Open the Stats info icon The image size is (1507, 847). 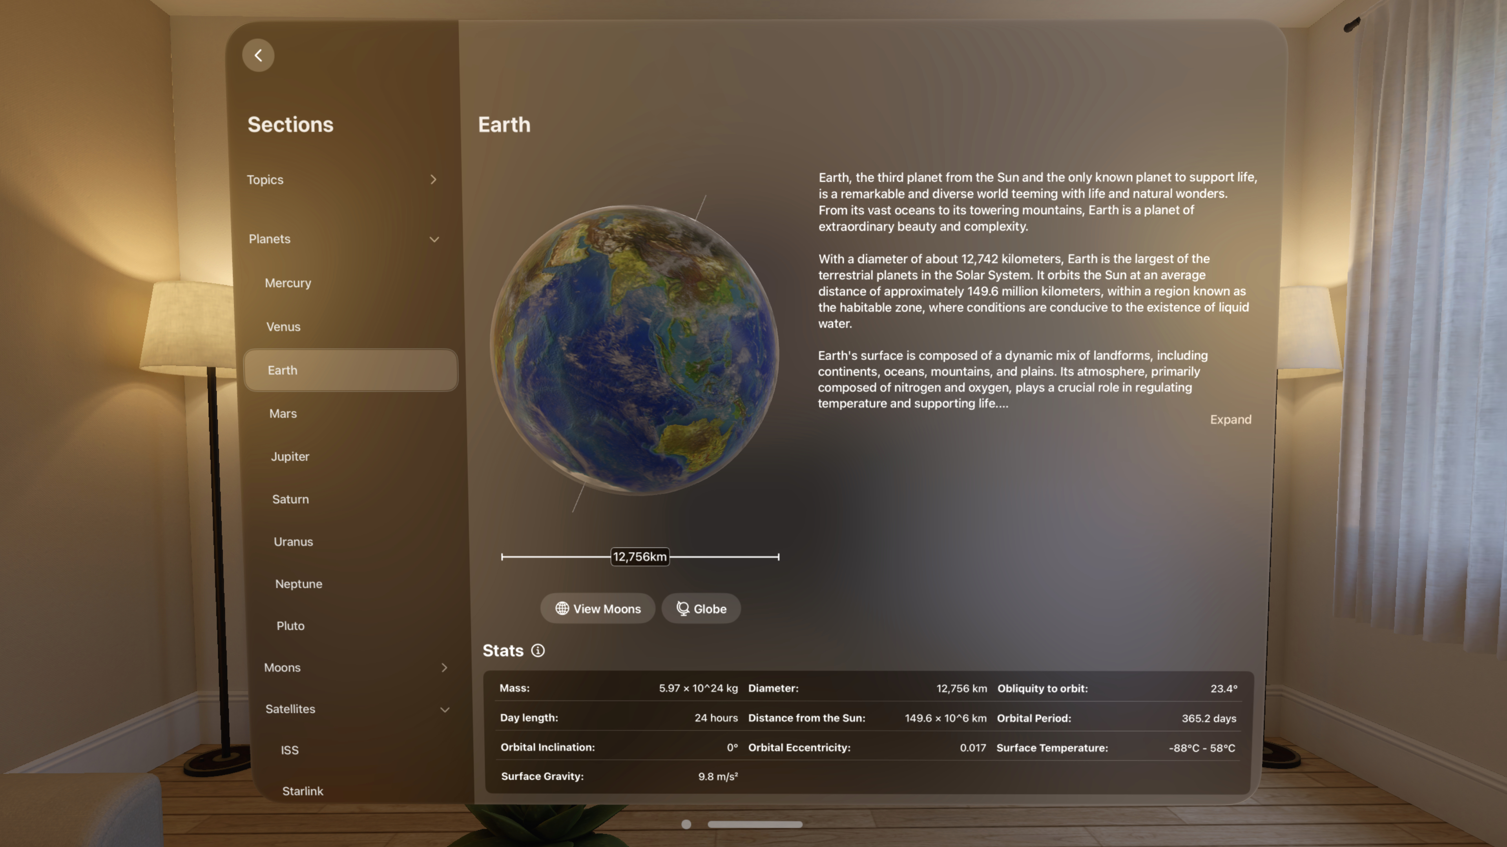(x=538, y=651)
